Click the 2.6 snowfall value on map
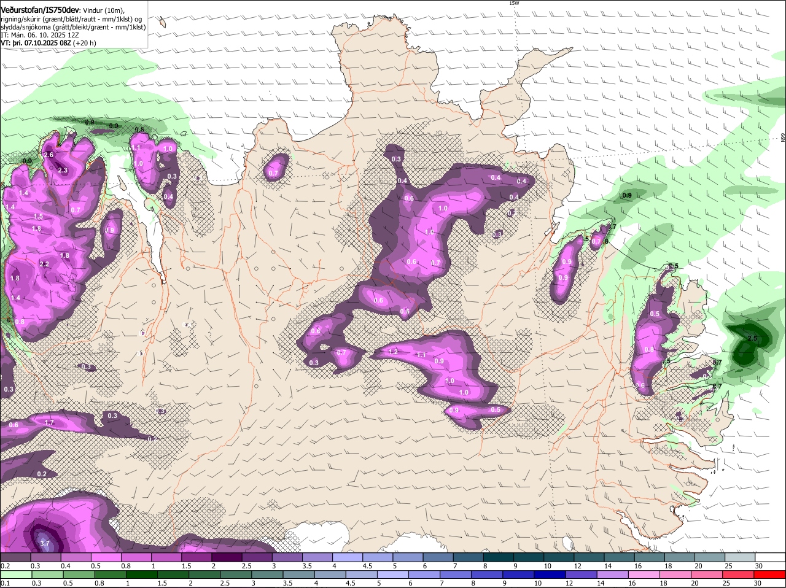 coord(49,155)
